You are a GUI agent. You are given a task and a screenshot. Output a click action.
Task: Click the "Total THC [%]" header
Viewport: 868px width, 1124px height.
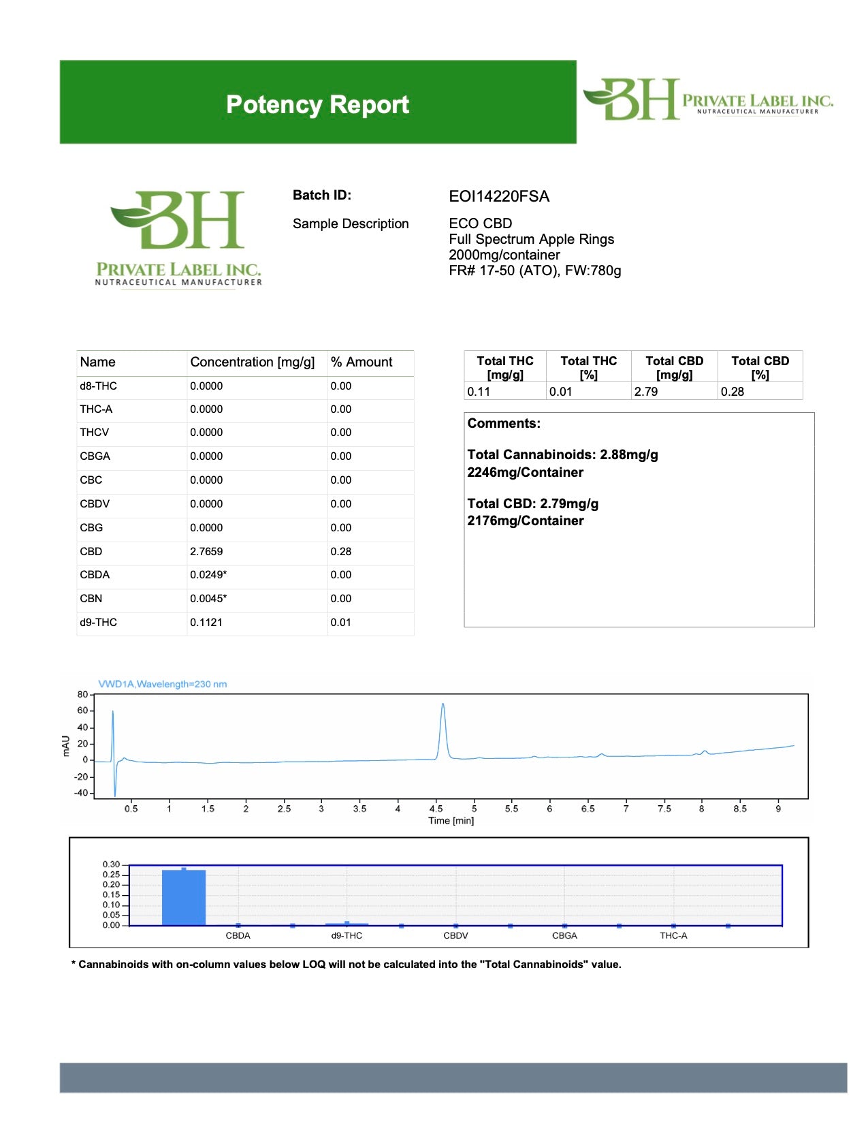(589, 367)
